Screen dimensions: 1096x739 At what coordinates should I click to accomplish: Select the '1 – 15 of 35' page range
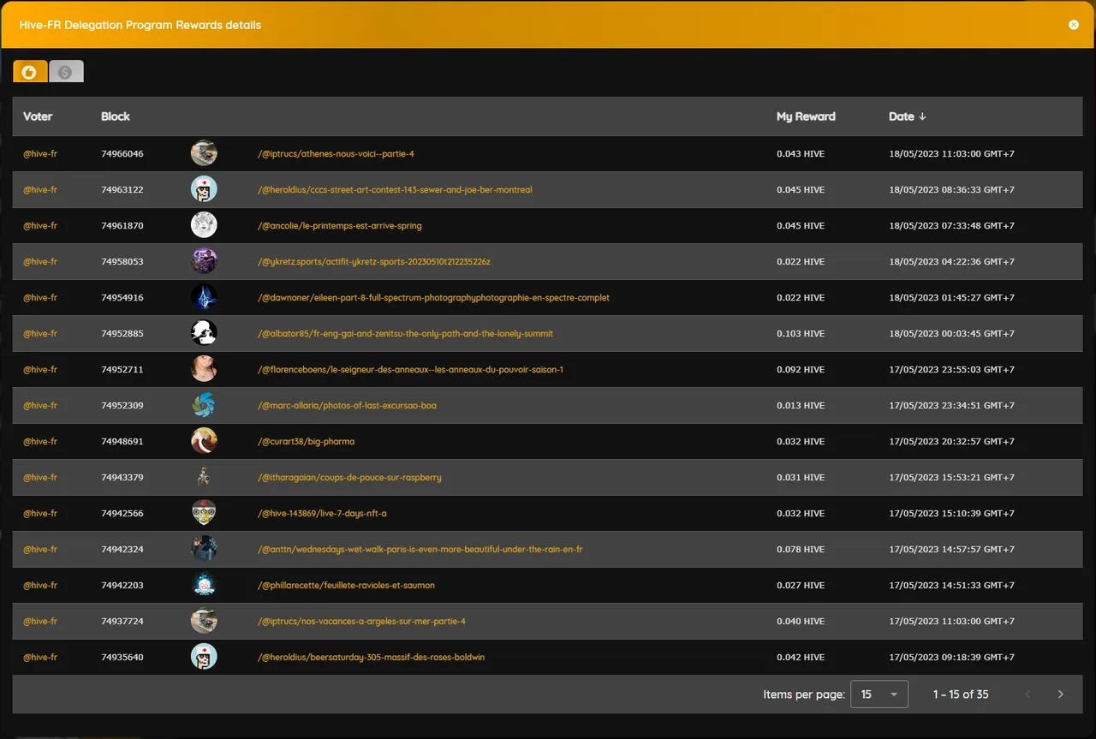tap(961, 694)
